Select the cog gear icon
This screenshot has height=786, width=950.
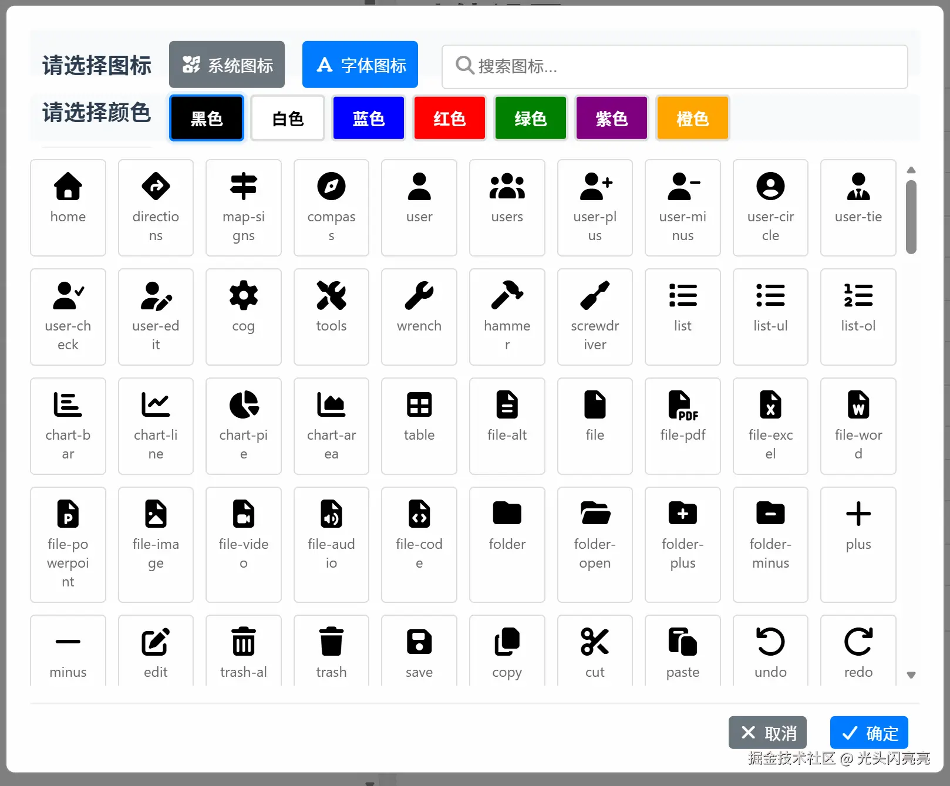point(244,316)
